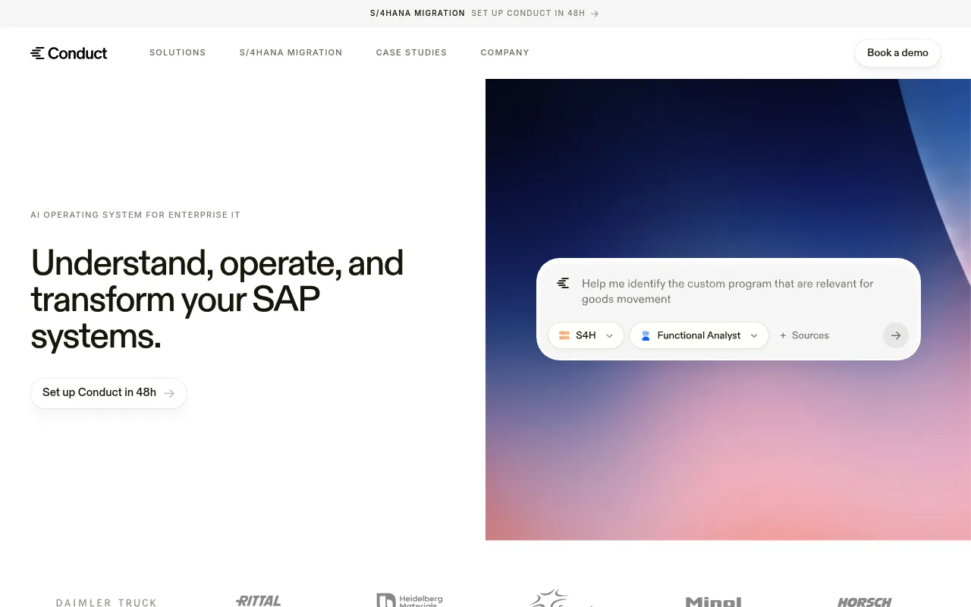Viewport: 971px width, 607px height.
Task: Focus the prompt text about goods movement
Action: click(x=727, y=291)
